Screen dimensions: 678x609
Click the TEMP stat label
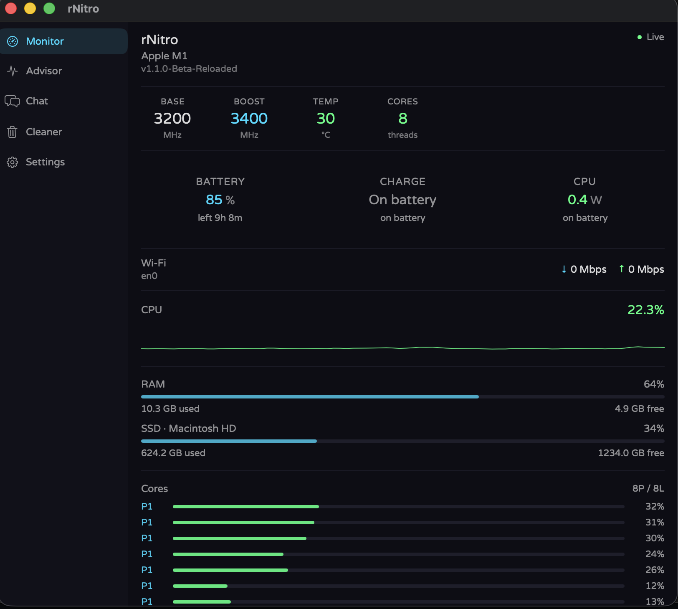pyautogui.click(x=326, y=101)
